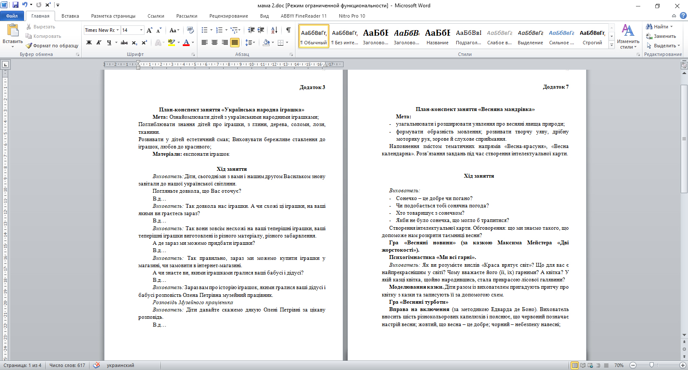Click the decrease indent icon
The height and width of the screenshot is (370, 688).
pos(251,30)
